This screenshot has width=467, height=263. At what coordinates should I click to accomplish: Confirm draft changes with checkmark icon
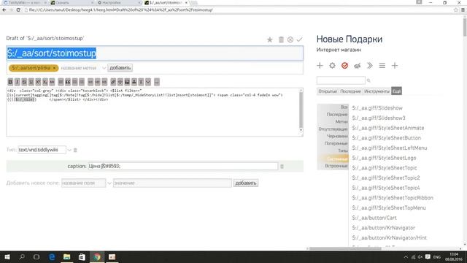click(299, 39)
